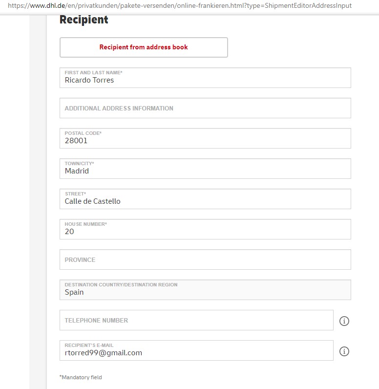379x389 pixels.
Task: Click Destination Country field showing Spain
Action: [x=205, y=289]
